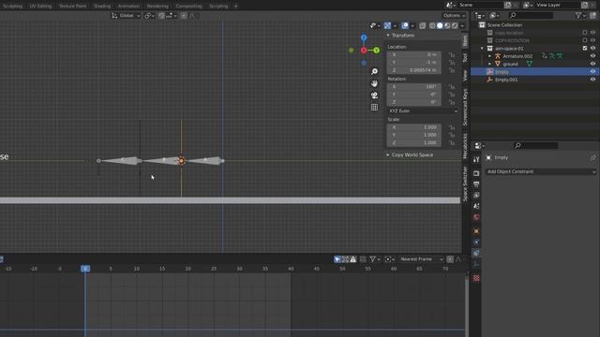Open the Nearest Frame snapping dropdown
This screenshot has height=337, width=600.
(x=421, y=259)
